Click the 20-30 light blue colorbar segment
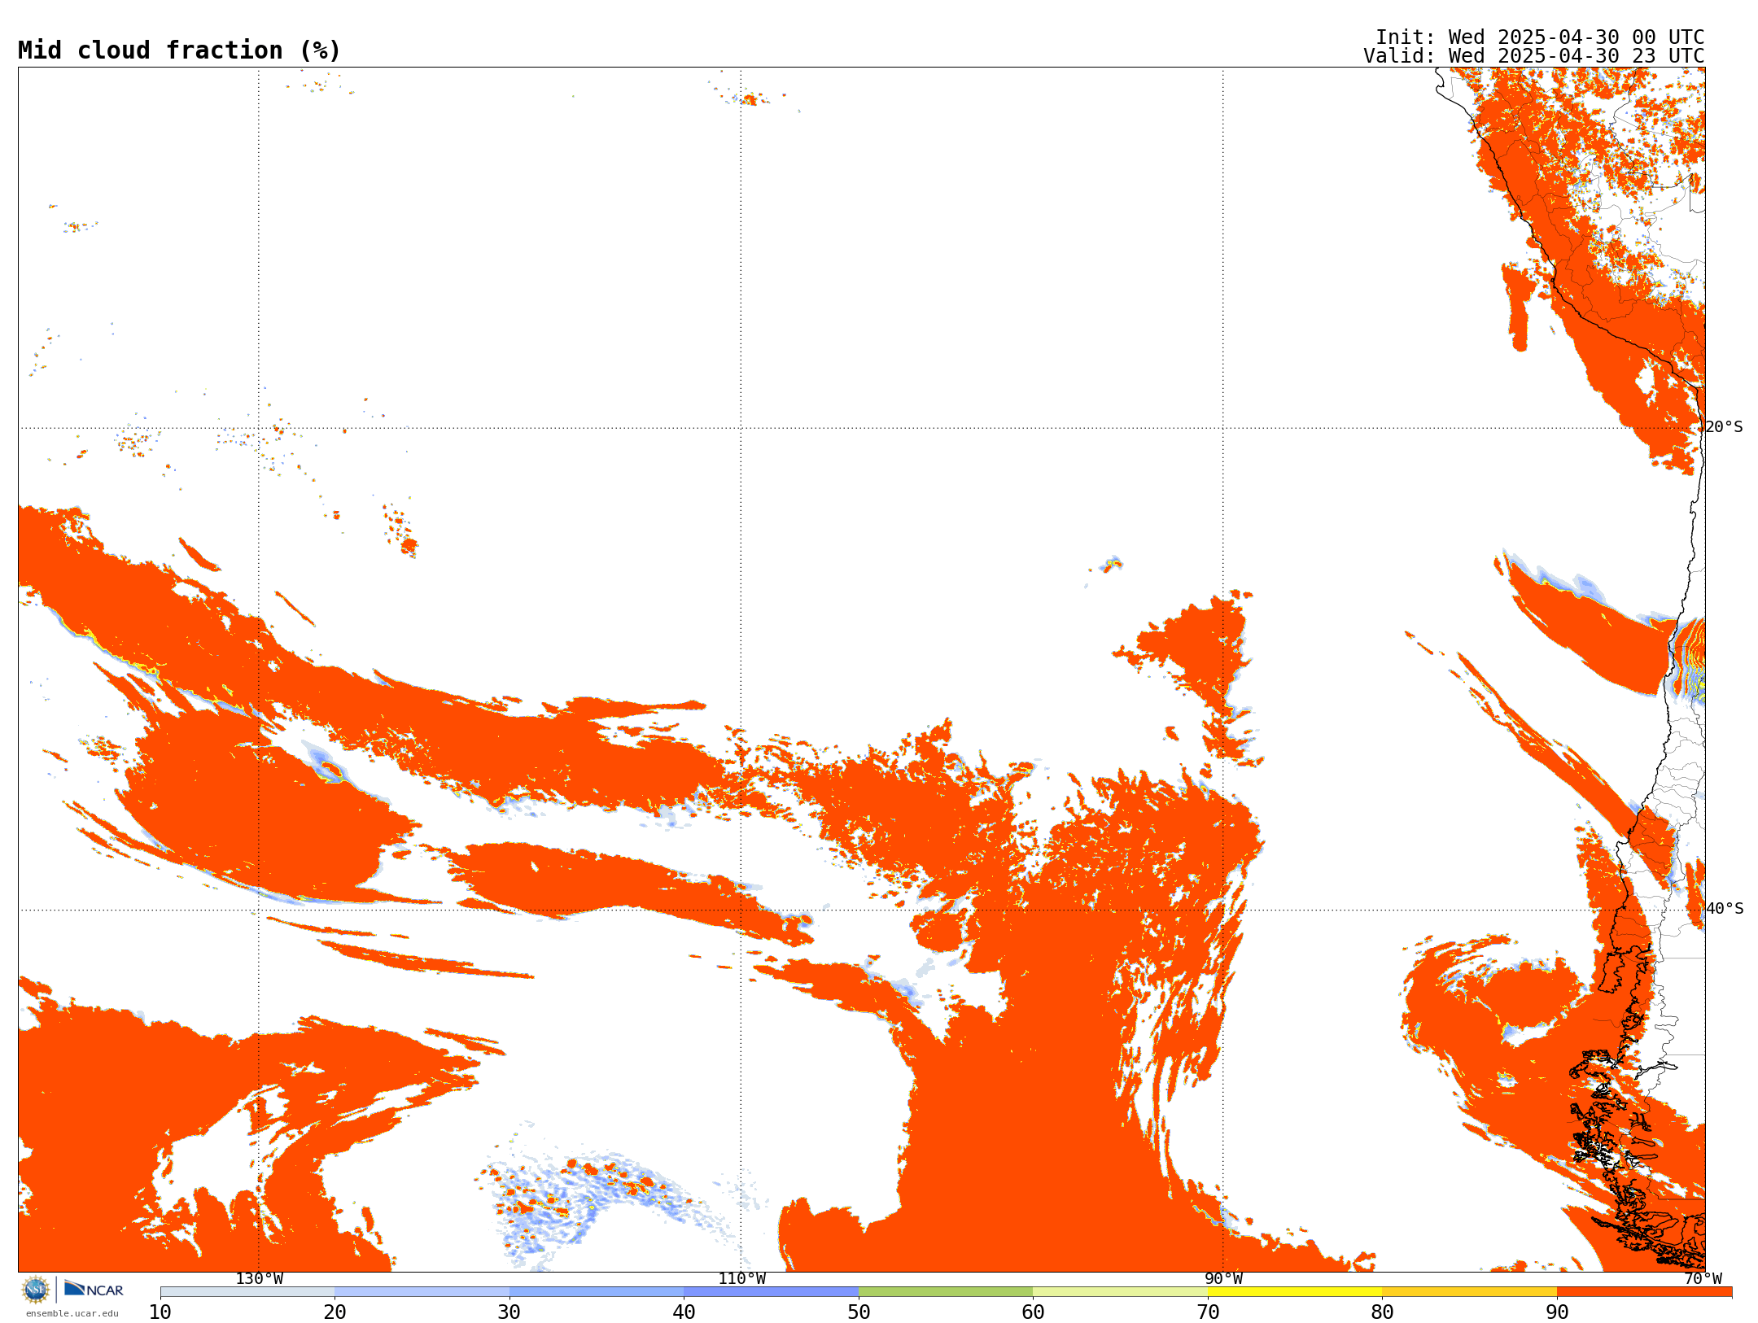 (x=422, y=1292)
